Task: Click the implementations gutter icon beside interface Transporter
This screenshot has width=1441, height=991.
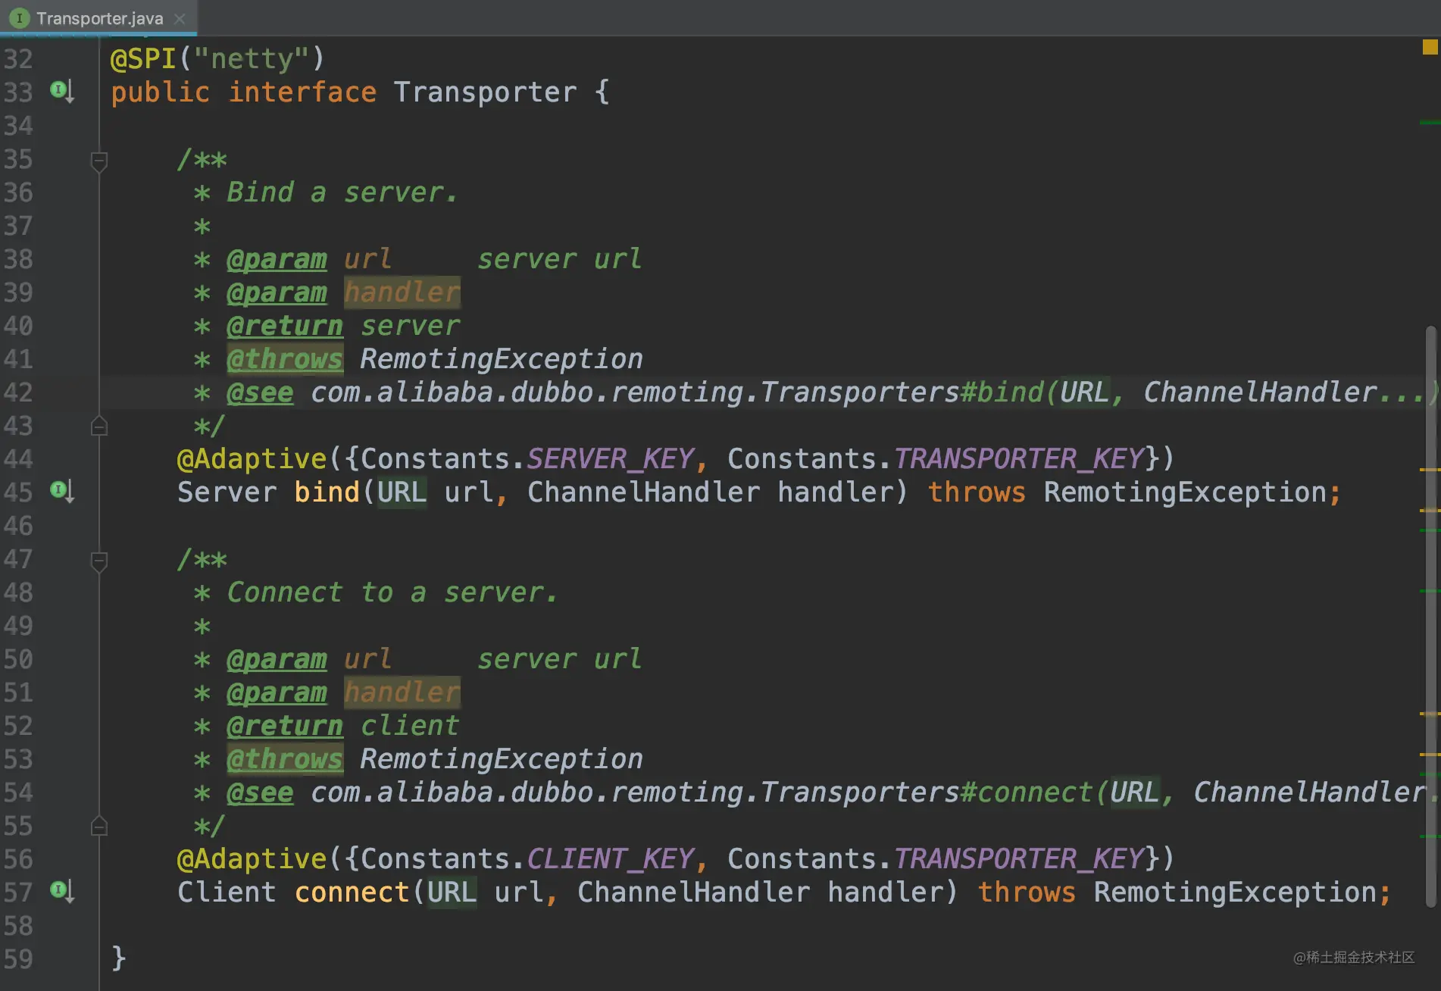Action: click(62, 91)
